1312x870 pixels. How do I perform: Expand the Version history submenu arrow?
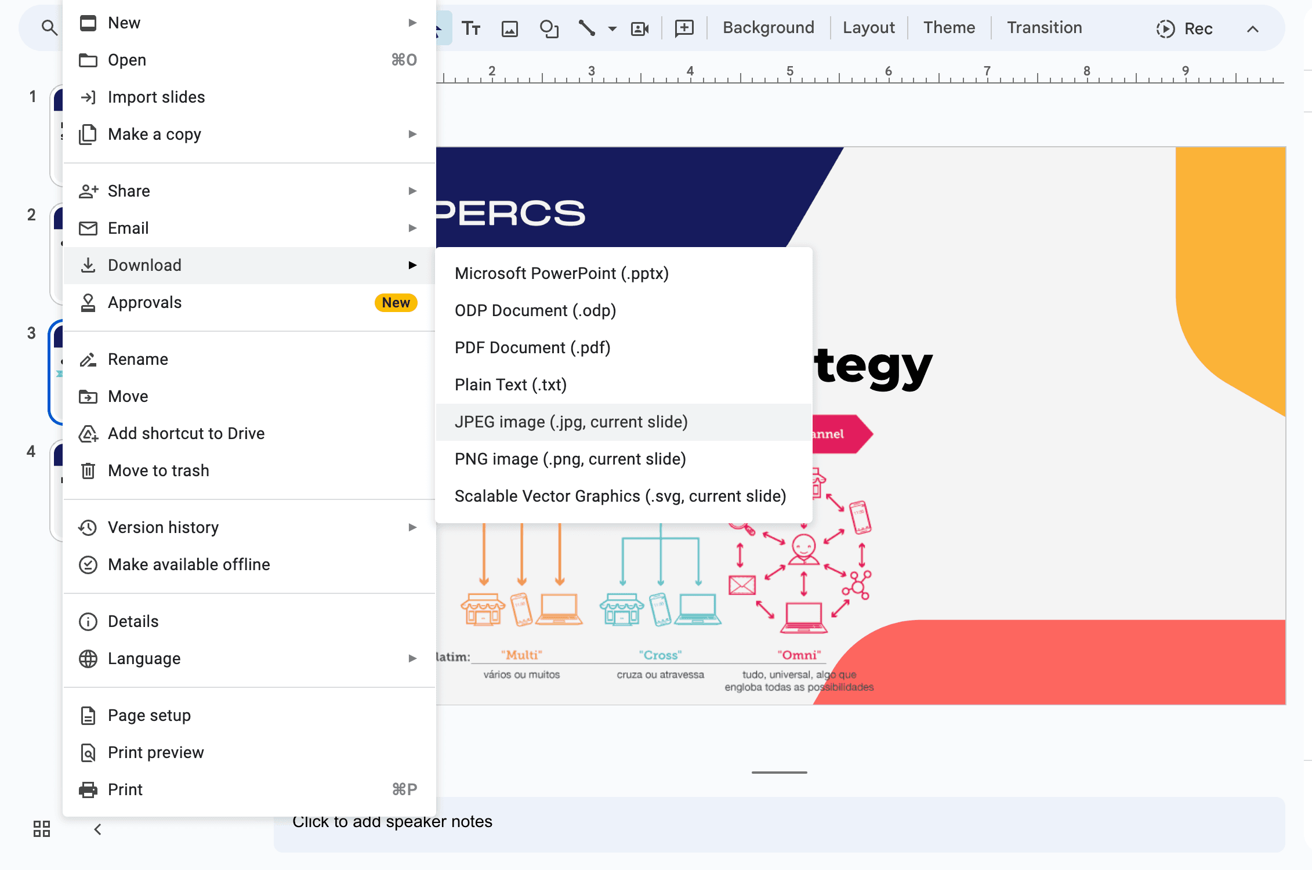point(412,527)
